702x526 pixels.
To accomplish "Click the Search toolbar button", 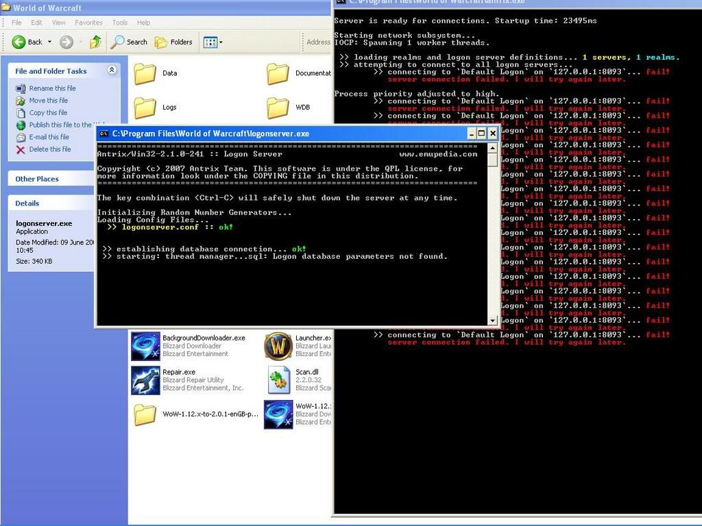I will [x=130, y=42].
